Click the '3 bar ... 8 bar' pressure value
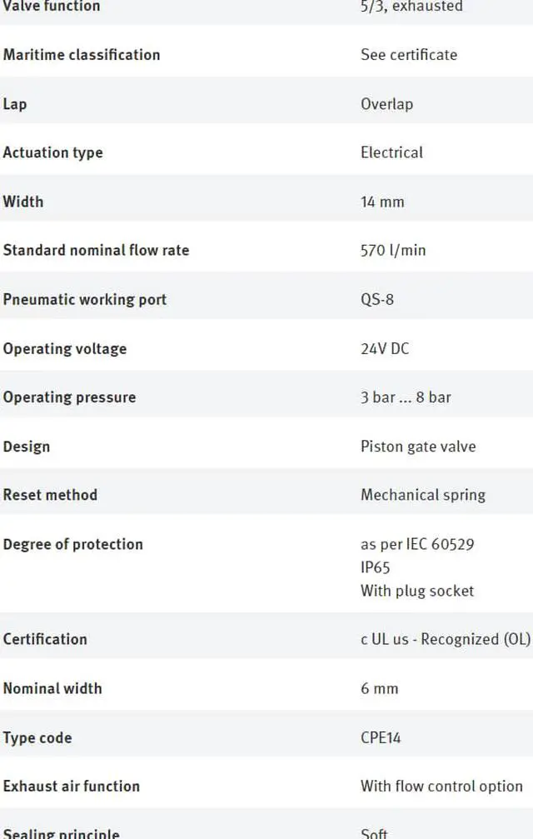 (406, 397)
